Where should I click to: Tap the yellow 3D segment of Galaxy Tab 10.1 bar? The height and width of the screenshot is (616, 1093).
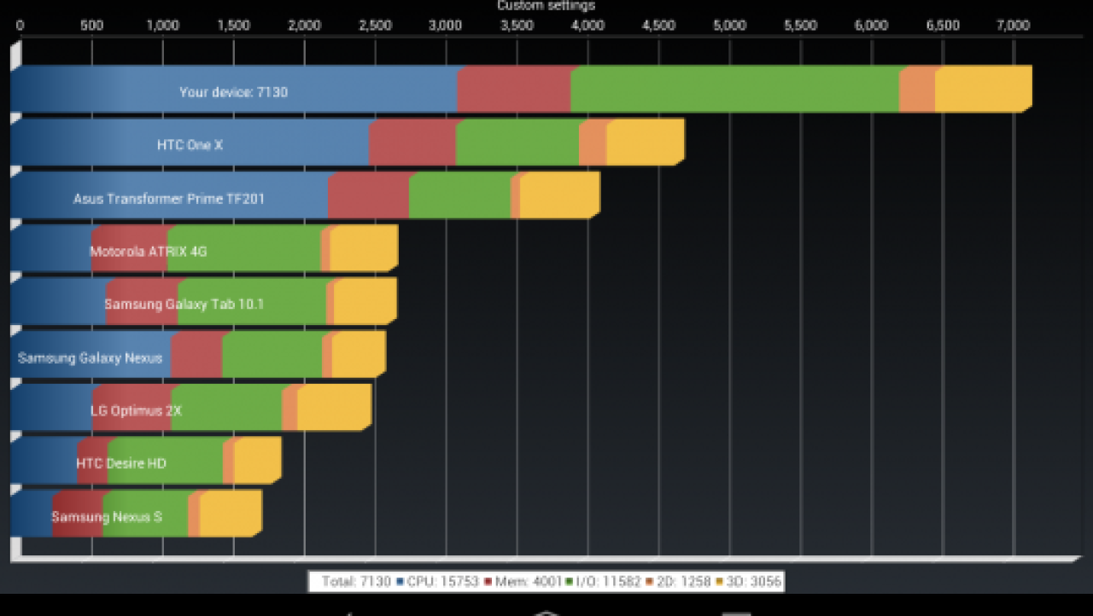pos(365,301)
